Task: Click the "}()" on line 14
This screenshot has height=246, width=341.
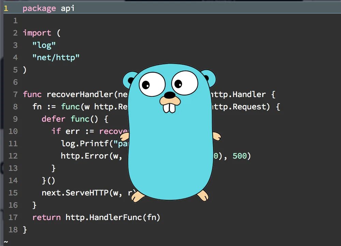Action: click(48, 181)
